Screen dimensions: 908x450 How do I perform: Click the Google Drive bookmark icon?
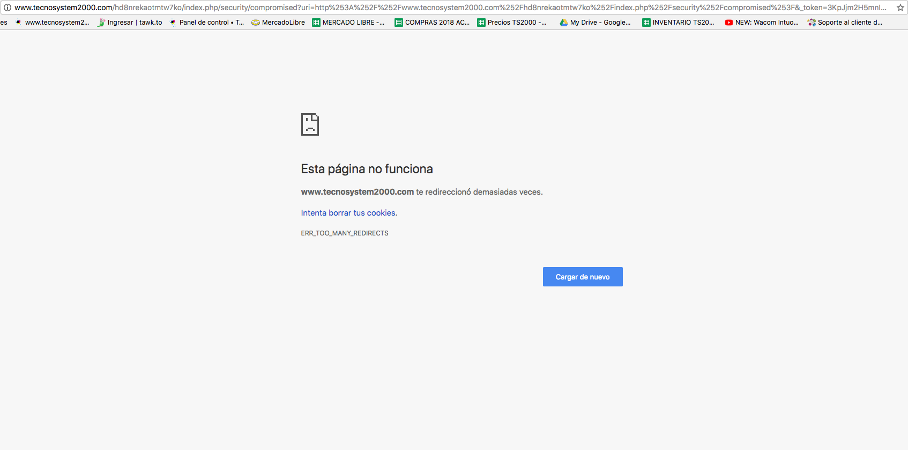[564, 23]
